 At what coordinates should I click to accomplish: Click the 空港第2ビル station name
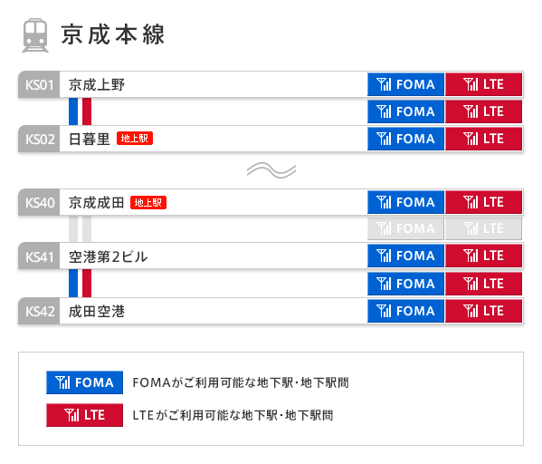108,256
